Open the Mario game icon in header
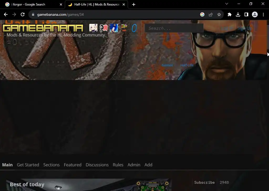This screenshot has width=269, height=191. (x=124, y=28)
